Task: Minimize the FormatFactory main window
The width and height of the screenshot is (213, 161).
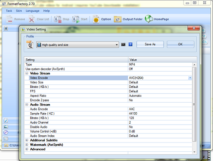Action: [x=187, y=3]
